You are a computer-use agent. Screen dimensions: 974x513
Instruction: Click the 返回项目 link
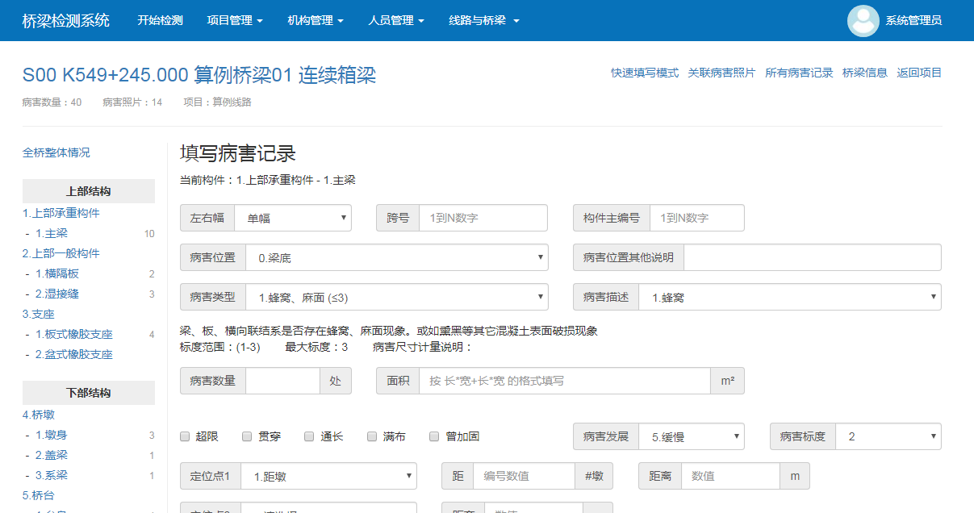[x=919, y=73]
